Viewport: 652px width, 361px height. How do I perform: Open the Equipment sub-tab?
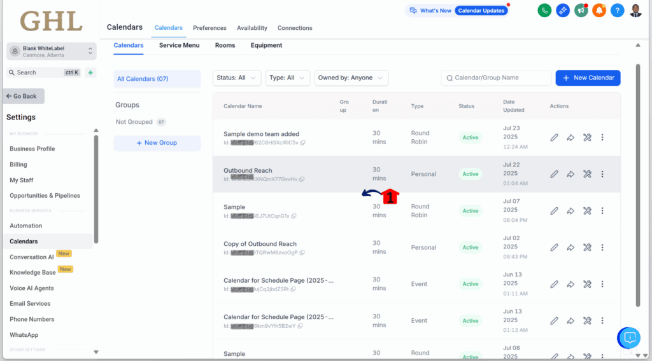[266, 45]
